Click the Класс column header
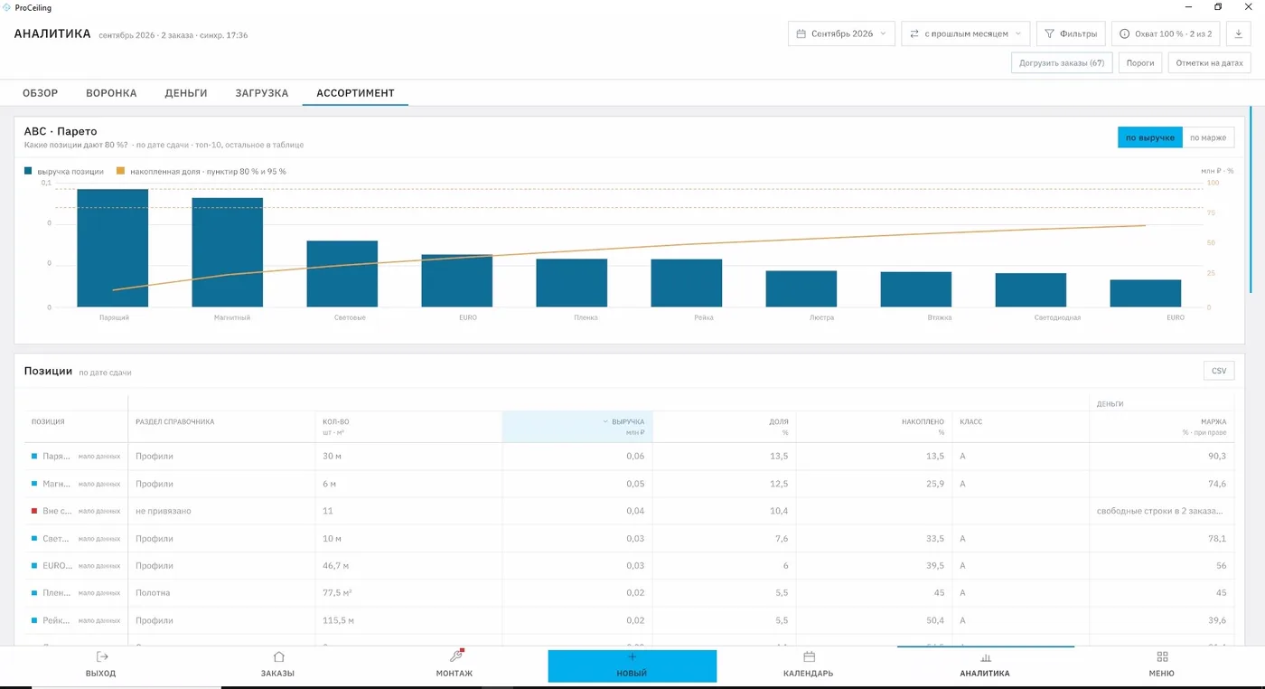This screenshot has width=1265, height=689. pyautogui.click(x=971, y=421)
